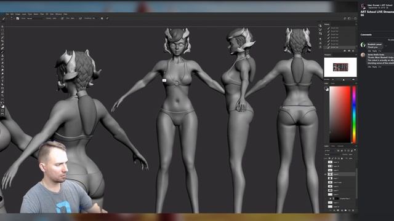
Task: Select the Clone Stamp tool
Action: tap(2, 56)
